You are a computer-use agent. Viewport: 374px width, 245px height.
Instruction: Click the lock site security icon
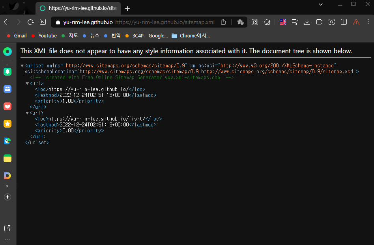coord(58,22)
